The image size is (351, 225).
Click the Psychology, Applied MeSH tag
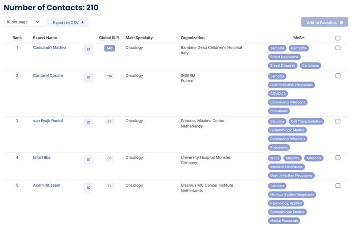(x=286, y=203)
